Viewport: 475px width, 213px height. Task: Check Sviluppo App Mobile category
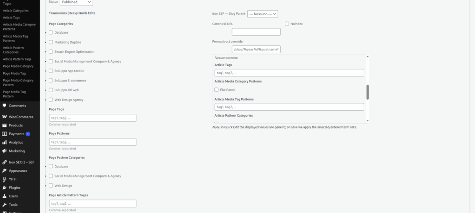click(x=51, y=71)
